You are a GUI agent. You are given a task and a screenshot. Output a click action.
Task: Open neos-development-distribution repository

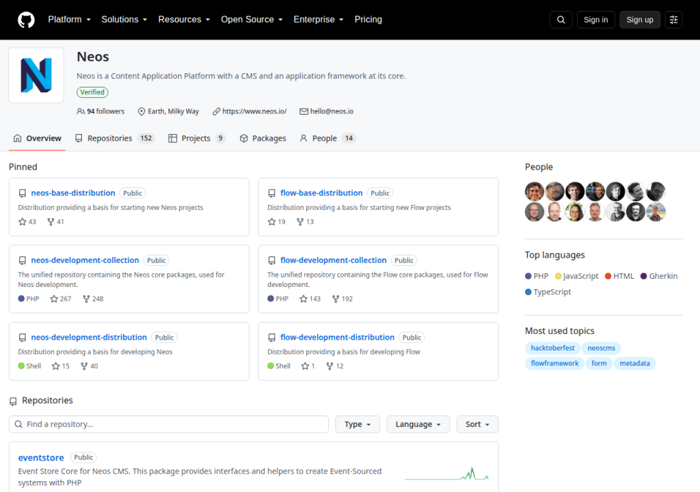click(x=89, y=338)
